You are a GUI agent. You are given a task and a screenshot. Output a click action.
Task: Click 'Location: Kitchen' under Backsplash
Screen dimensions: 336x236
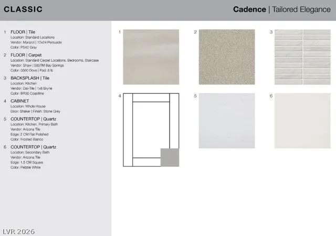pos(24,83)
